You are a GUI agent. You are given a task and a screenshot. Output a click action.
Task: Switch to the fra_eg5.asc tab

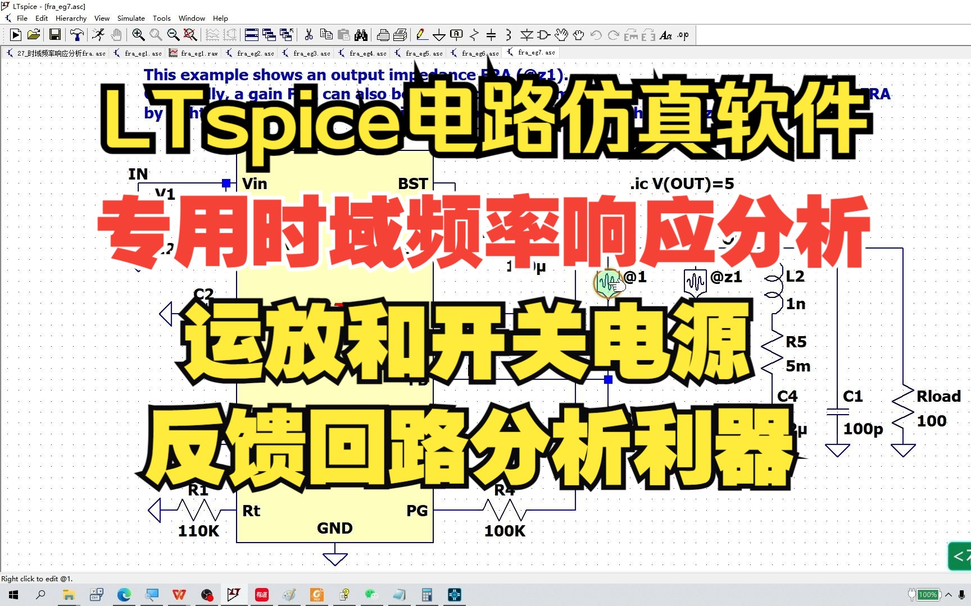pyautogui.click(x=419, y=53)
